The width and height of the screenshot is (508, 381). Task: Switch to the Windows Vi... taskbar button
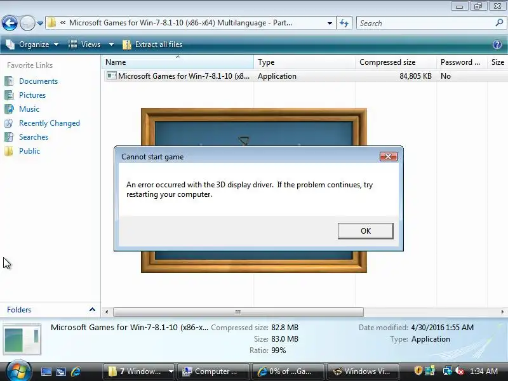(363, 371)
